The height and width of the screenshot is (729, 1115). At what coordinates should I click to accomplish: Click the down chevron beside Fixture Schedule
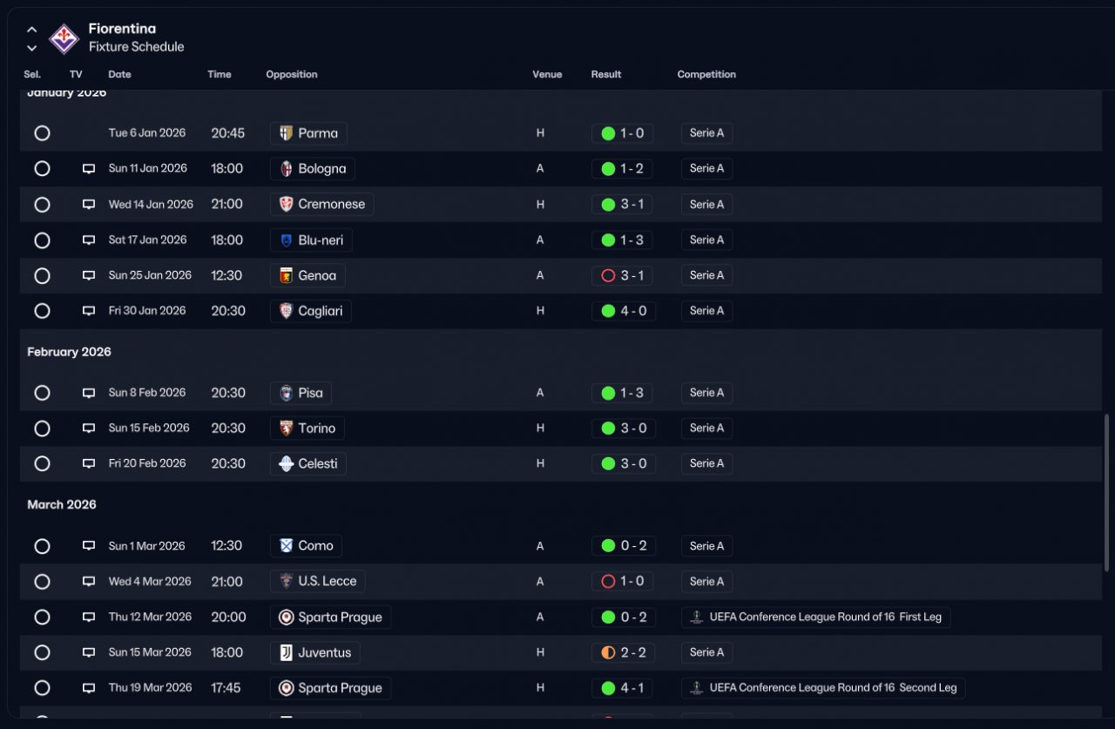pyautogui.click(x=32, y=48)
